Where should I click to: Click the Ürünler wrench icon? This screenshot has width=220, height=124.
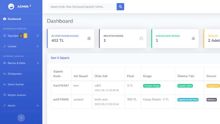click(x=5, y=46)
